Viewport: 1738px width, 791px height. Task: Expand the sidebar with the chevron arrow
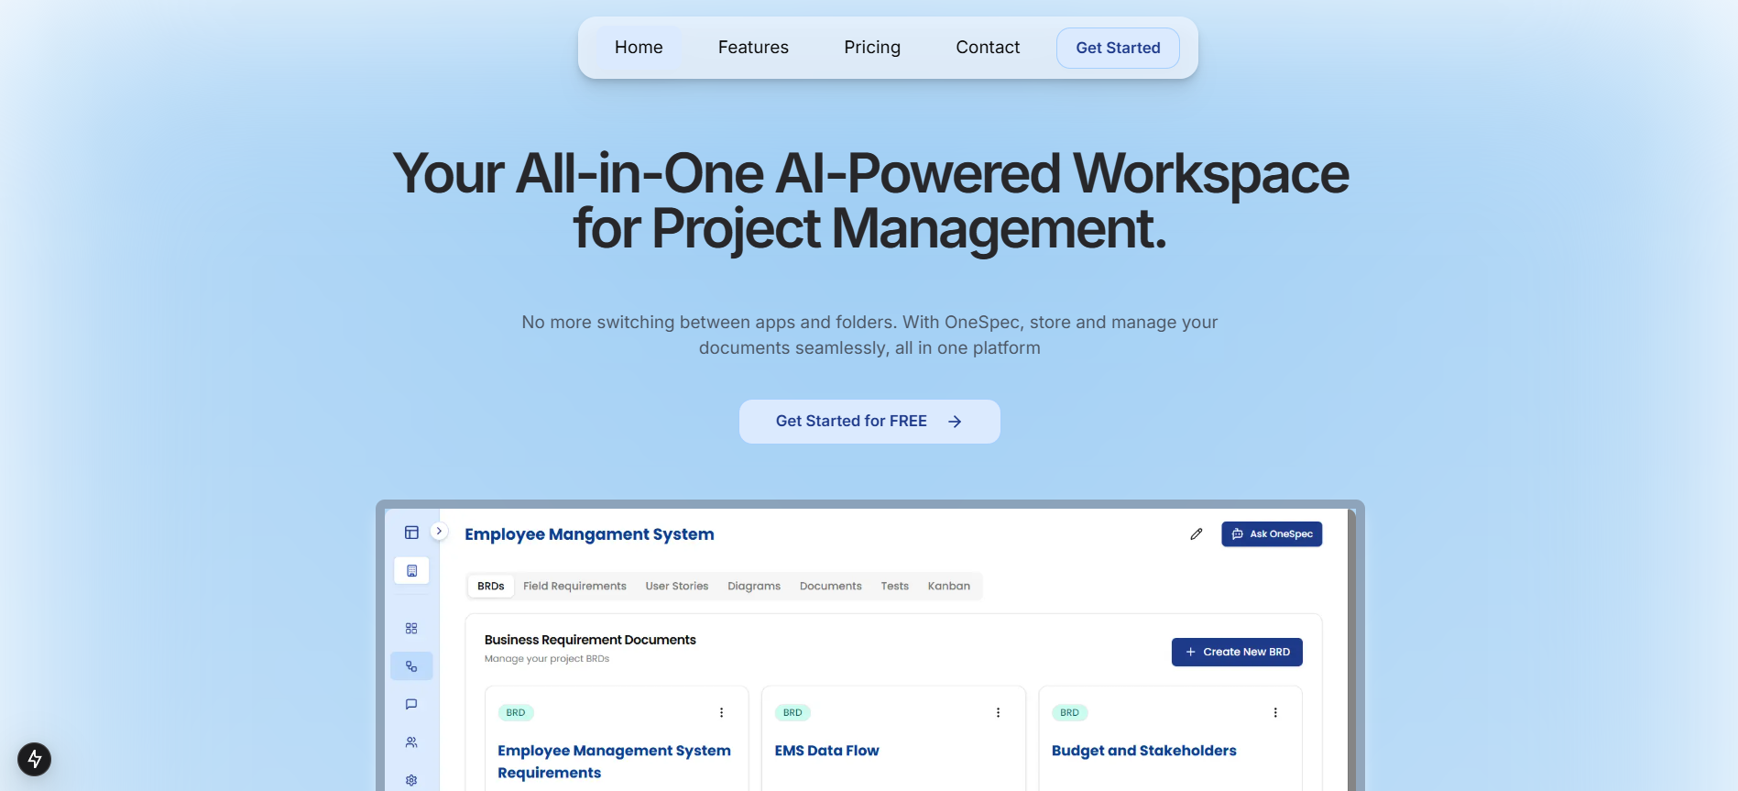pyautogui.click(x=439, y=531)
